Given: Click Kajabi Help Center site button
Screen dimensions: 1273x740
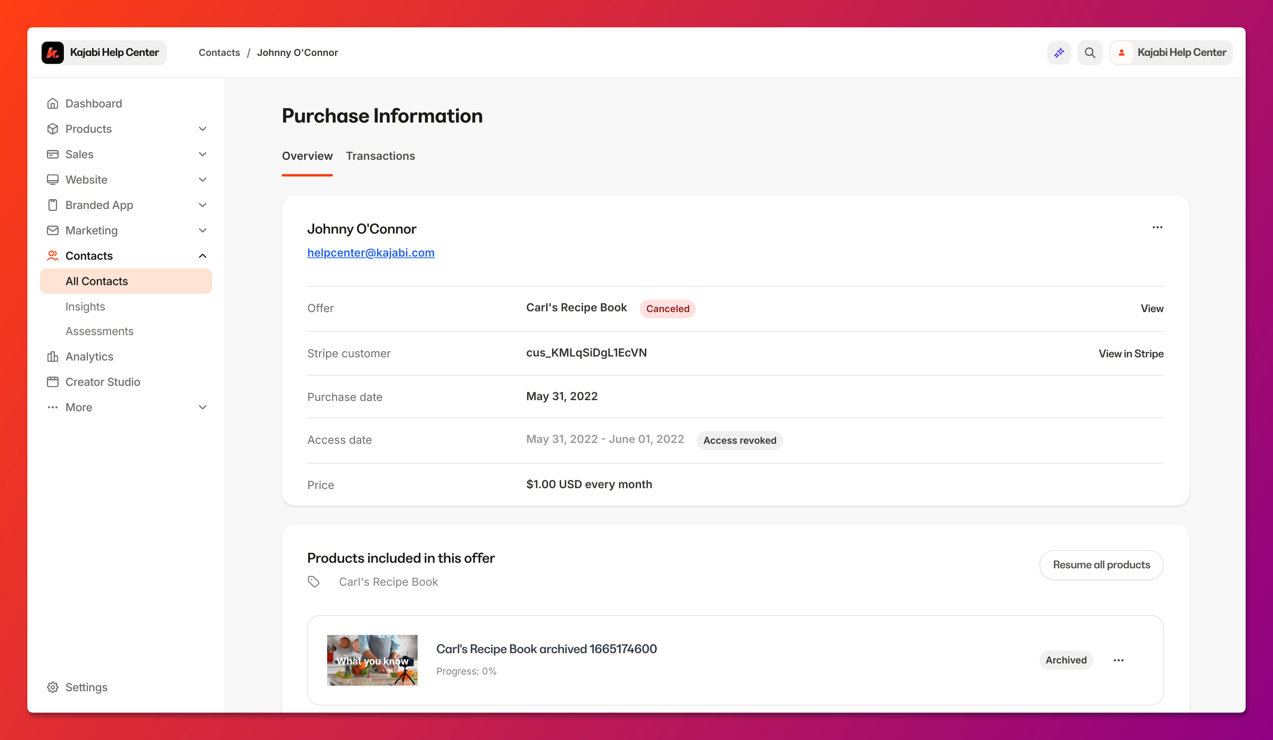Looking at the screenshot, I should pos(104,52).
